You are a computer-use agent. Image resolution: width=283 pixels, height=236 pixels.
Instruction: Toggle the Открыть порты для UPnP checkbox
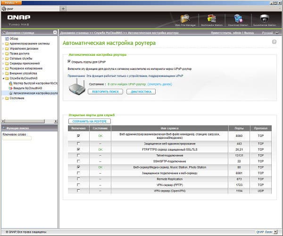69,61
